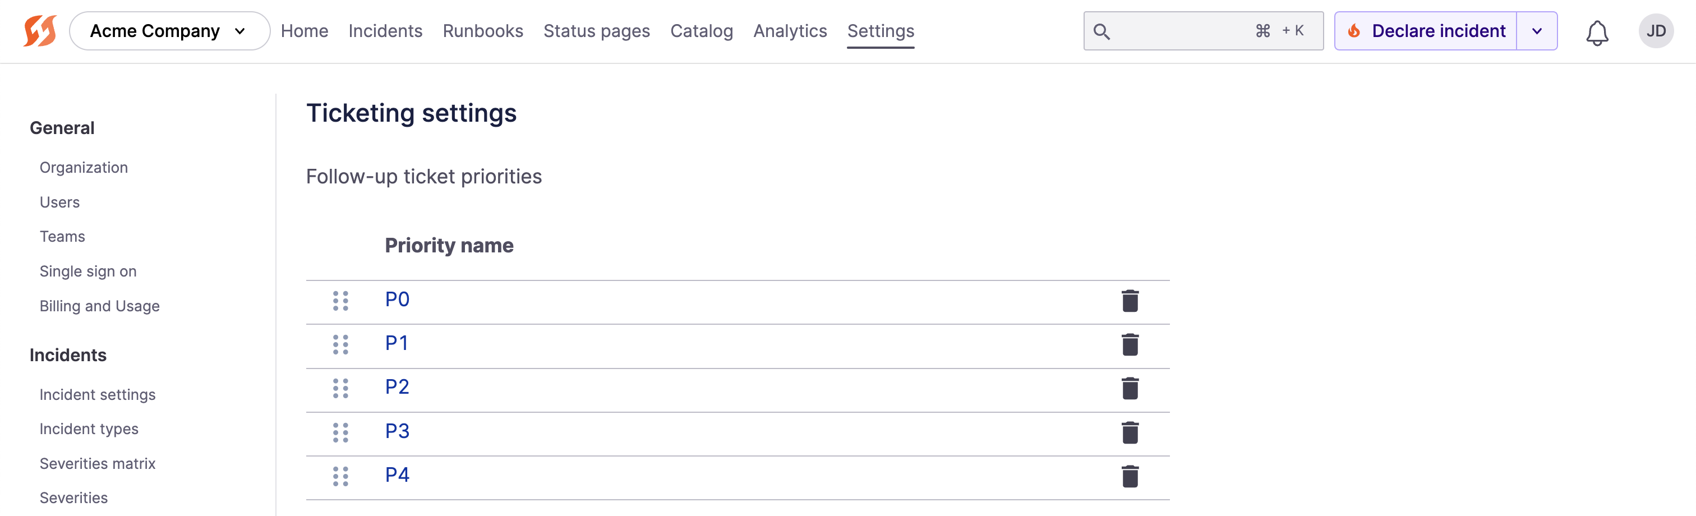This screenshot has width=1696, height=516.
Task: Open Billing and Usage settings
Action: tap(99, 306)
